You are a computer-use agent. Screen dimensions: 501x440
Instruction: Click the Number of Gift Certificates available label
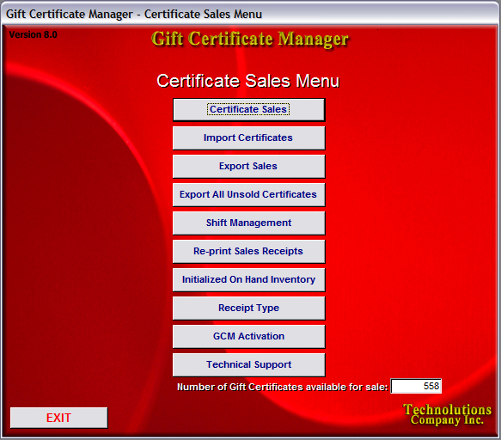tap(283, 387)
